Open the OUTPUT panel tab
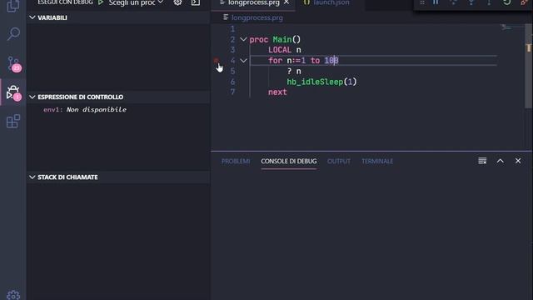533x300 pixels. (339, 161)
